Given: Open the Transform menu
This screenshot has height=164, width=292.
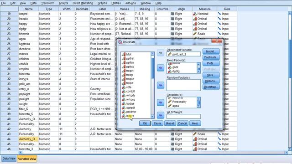Looking at the screenshot, I should (47, 3).
